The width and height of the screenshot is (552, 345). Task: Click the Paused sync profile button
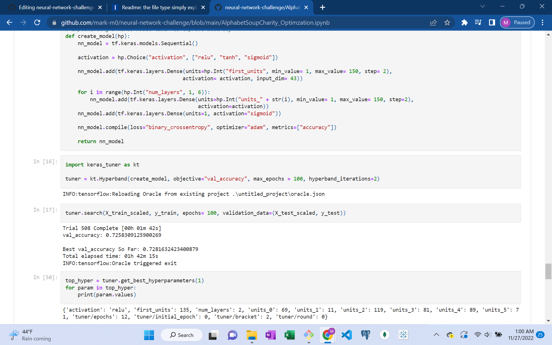[517, 22]
